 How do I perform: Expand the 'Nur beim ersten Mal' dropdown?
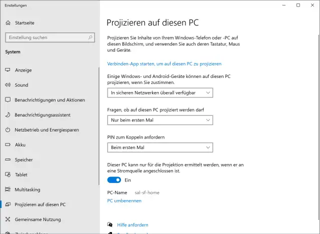tap(160, 120)
